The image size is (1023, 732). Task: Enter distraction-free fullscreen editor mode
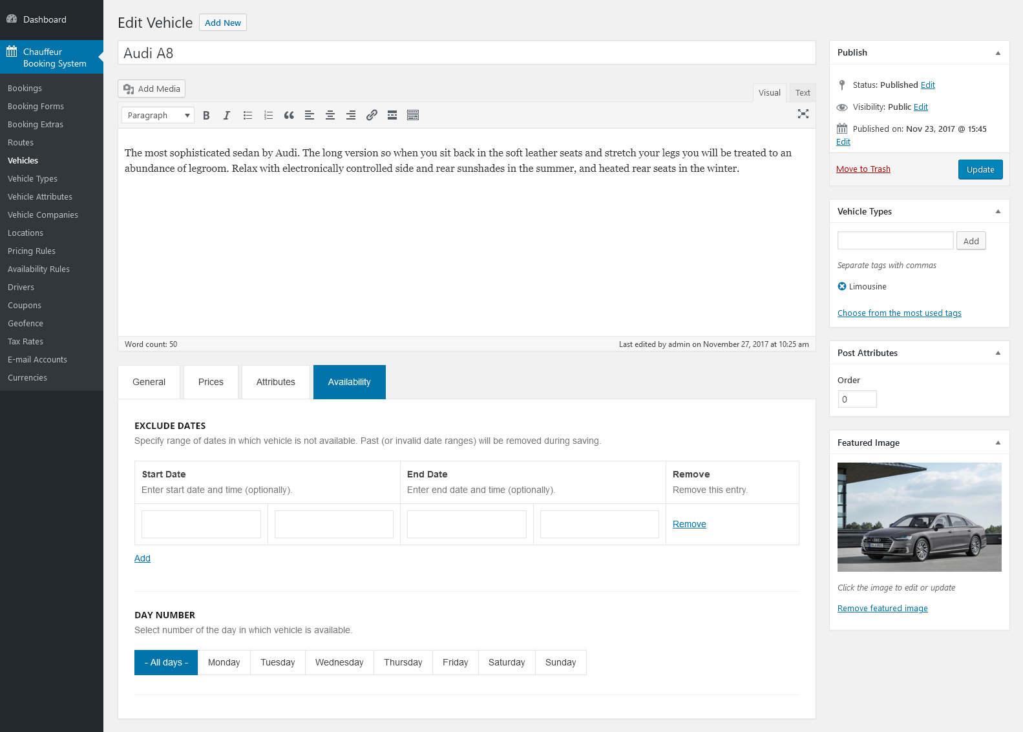803,114
